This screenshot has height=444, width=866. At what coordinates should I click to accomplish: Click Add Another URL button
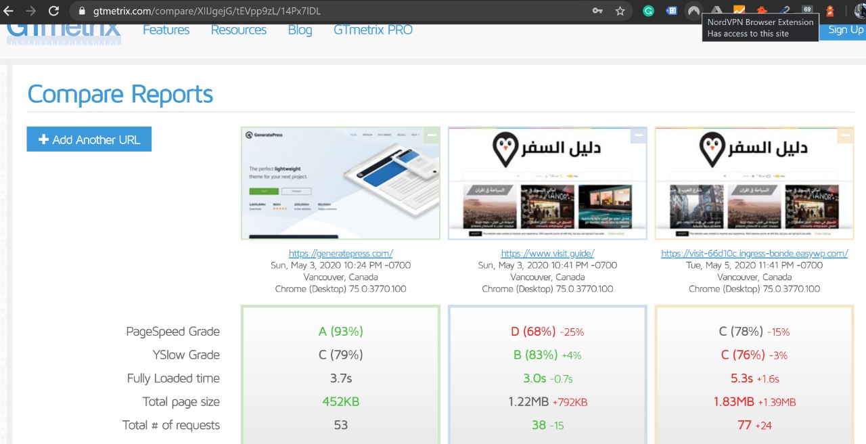pos(89,139)
